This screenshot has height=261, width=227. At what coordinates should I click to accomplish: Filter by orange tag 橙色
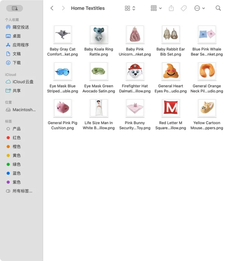[13, 146]
